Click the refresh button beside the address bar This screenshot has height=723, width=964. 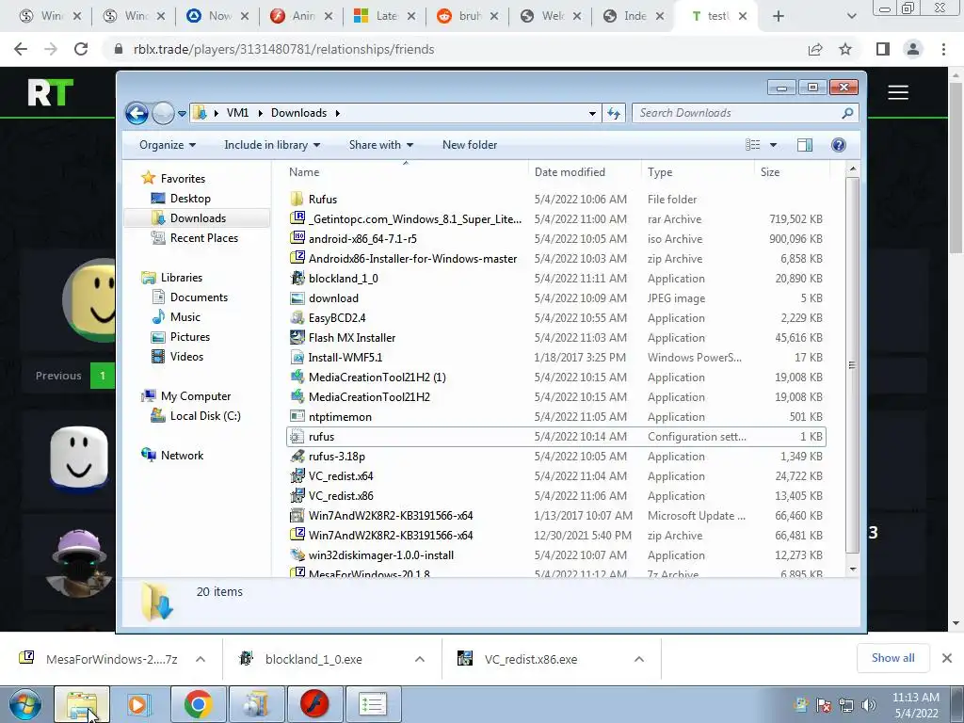click(x=614, y=113)
